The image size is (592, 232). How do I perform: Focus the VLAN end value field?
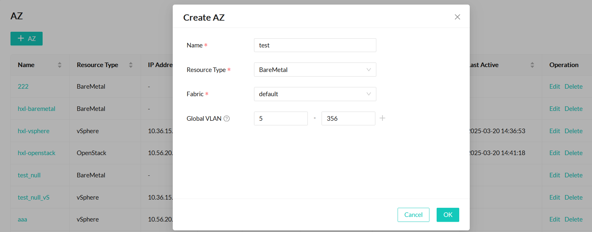click(348, 118)
